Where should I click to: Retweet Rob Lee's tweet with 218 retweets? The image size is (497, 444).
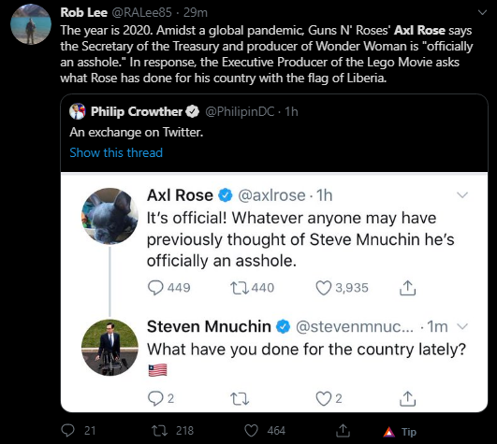click(159, 430)
